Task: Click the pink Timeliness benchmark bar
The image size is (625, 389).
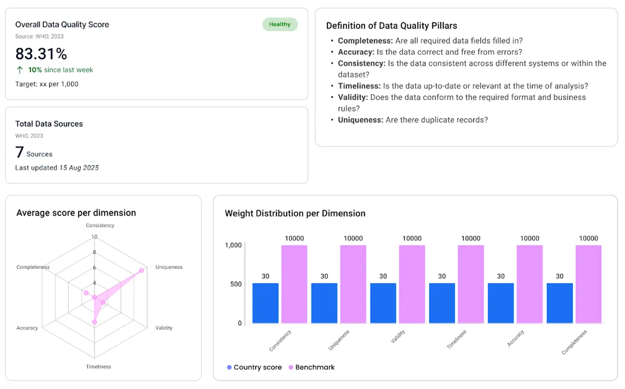Action: point(471,284)
